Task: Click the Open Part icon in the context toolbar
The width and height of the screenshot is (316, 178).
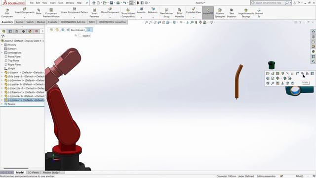Action: [x=268, y=73]
